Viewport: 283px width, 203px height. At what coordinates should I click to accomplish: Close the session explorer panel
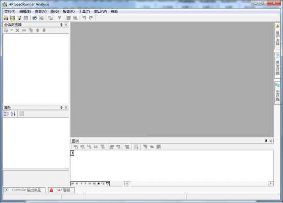tap(66, 24)
